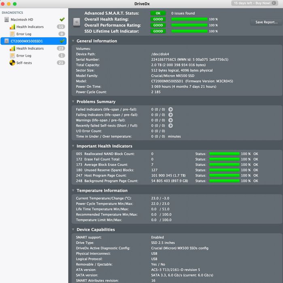The width and height of the screenshot is (283, 283).
Task: Click badge count 1 for SSD Error Log
Action: (x=62, y=56)
